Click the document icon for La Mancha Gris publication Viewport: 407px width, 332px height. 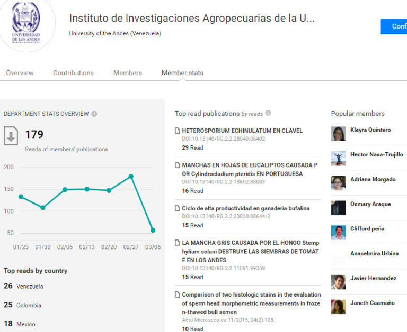178,243
